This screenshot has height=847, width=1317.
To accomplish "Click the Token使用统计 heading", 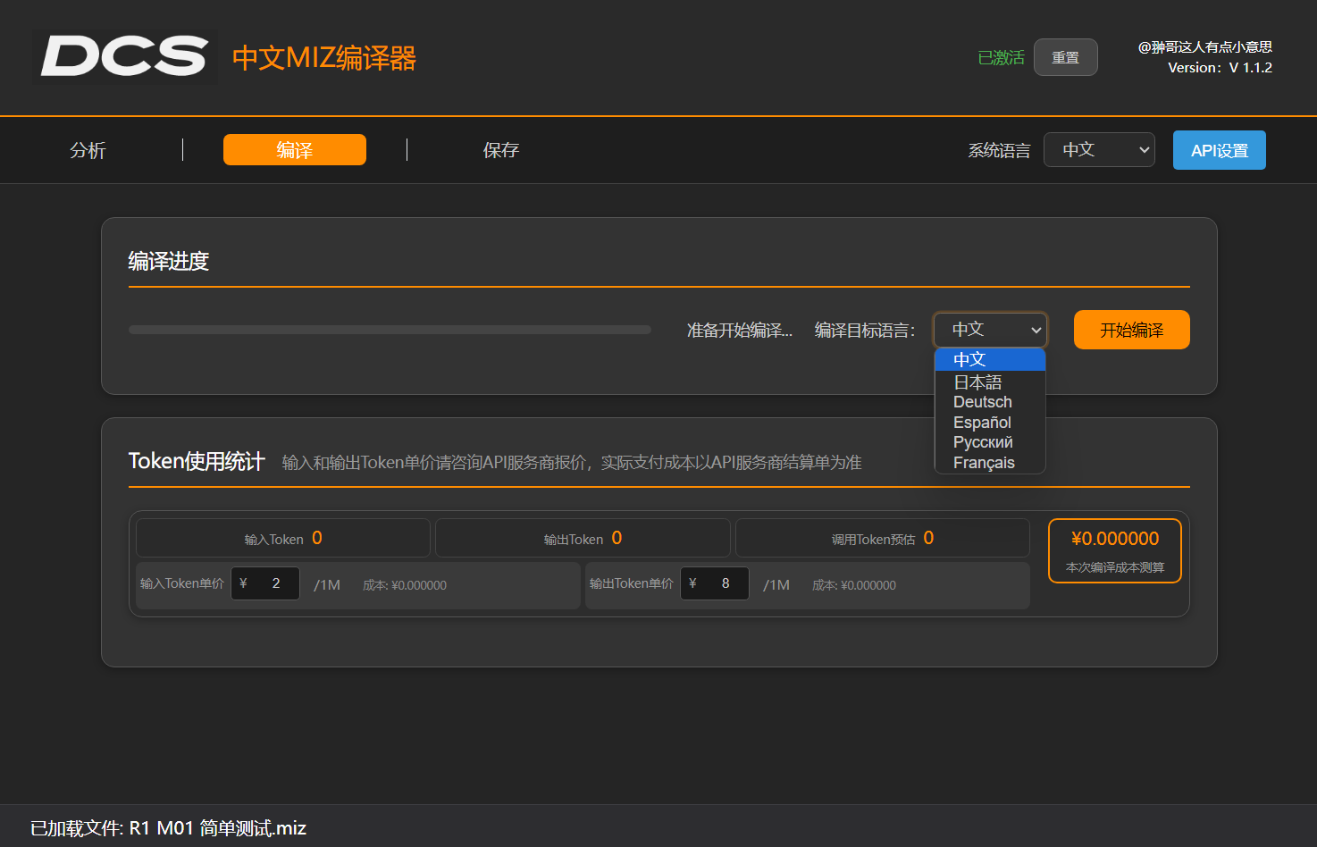I will (x=197, y=461).
